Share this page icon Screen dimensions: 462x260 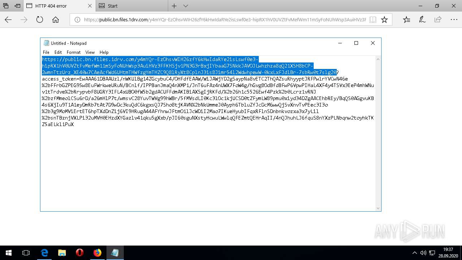click(x=438, y=20)
